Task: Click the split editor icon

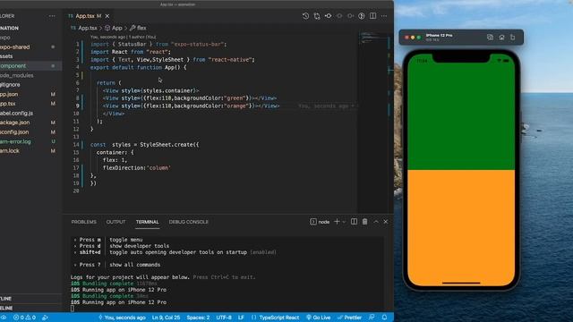Action: 372,16
